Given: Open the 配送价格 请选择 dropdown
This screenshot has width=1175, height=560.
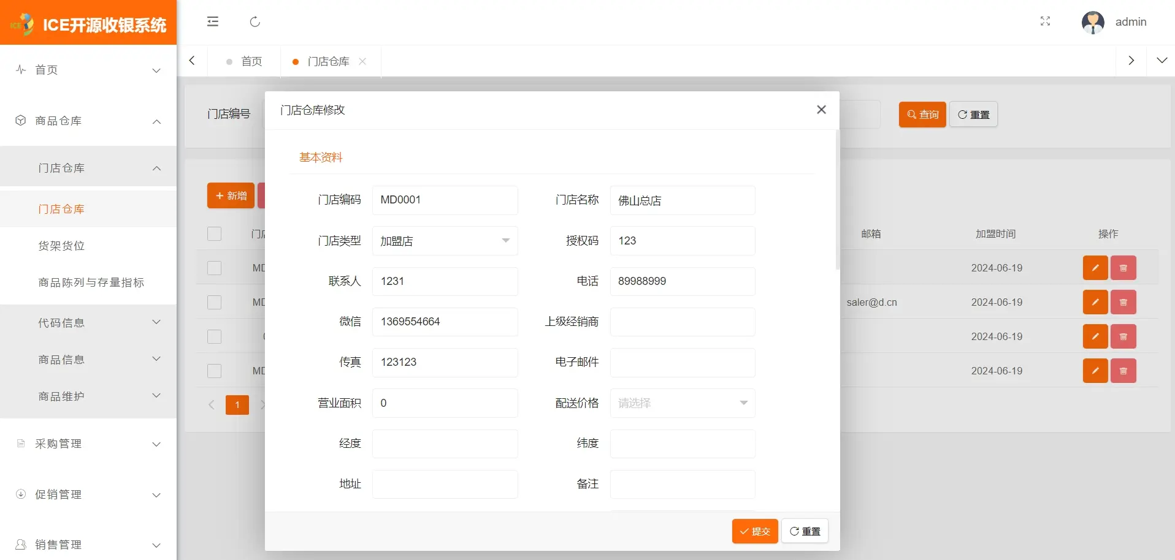Looking at the screenshot, I should point(683,403).
